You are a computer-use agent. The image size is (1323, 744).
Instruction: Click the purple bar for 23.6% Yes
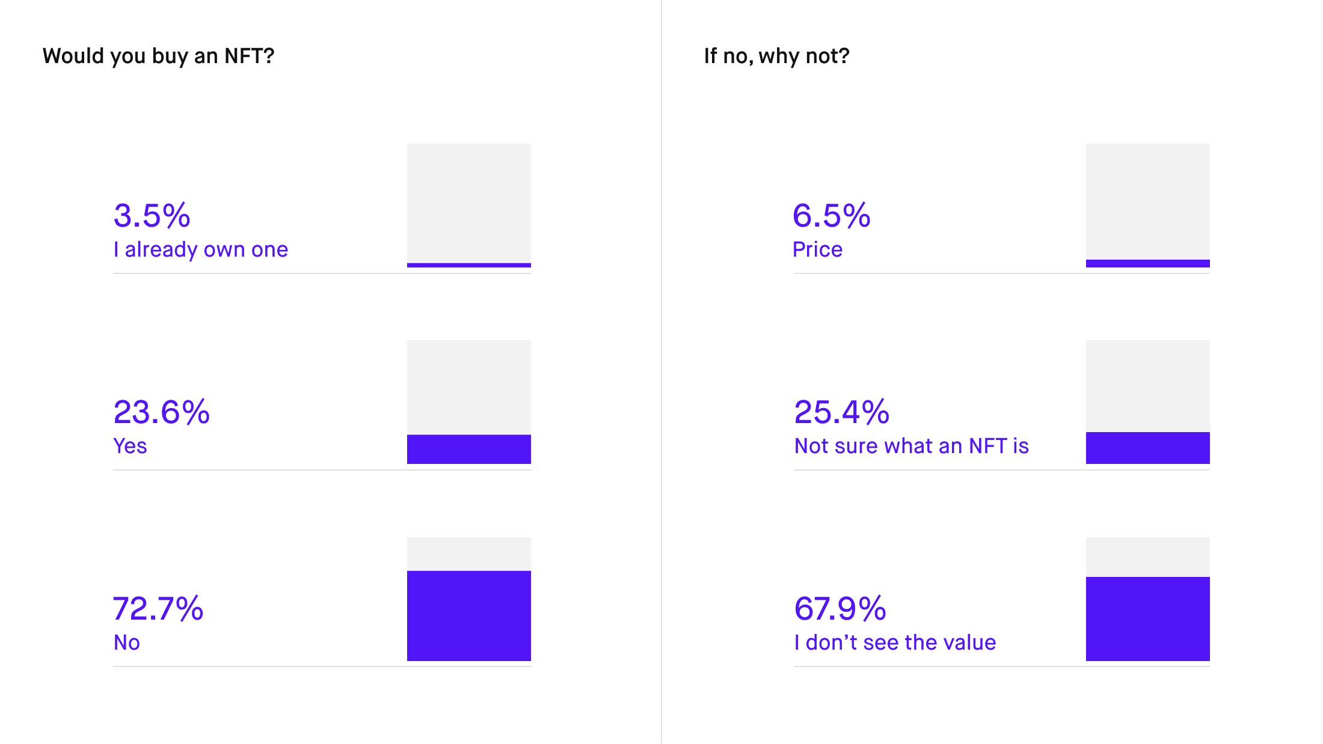(469, 449)
